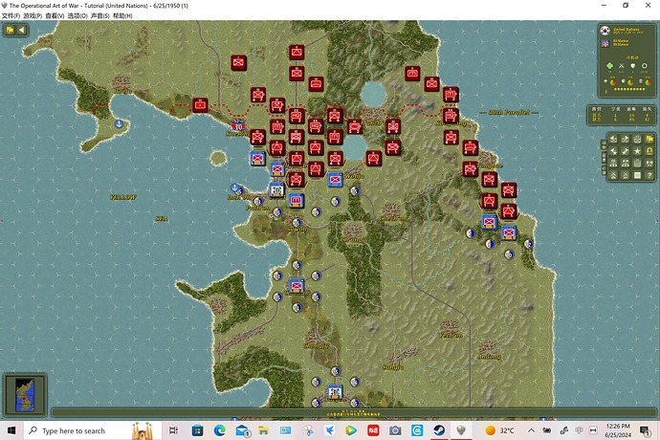
Task: Click the yellow horseshoe-shaped icon in control panel
Action: [x=649, y=151]
